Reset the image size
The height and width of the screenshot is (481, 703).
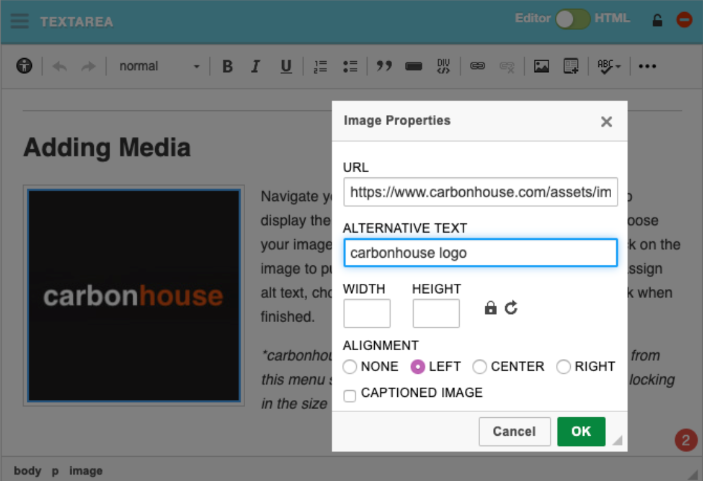click(511, 307)
